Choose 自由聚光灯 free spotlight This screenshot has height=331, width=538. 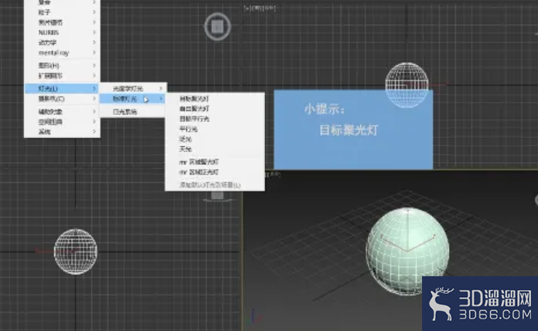(x=215, y=109)
